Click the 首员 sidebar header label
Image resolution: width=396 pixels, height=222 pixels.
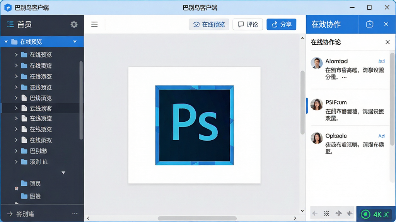coord(24,24)
